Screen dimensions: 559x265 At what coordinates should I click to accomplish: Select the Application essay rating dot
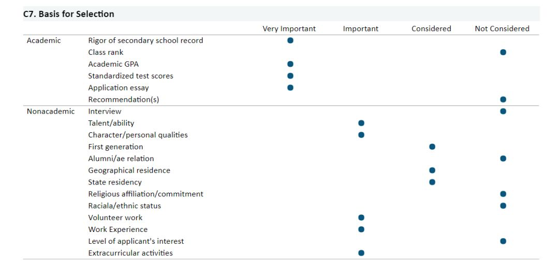click(290, 87)
